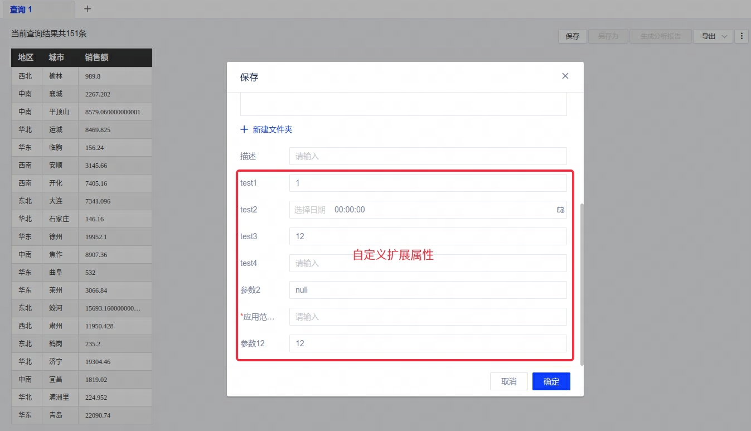This screenshot has height=431, width=751.
Task: Click the 参数2 field showing null
Action: click(x=428, y=290)
